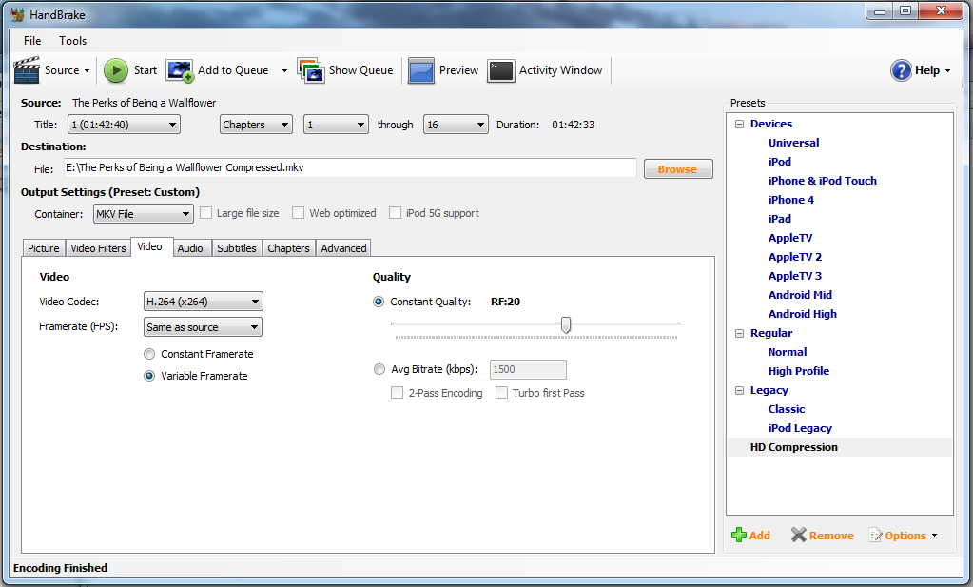Switch to the Video Filters tab
The width and height of the screenshot is (973, 587).
pos(98,248)
